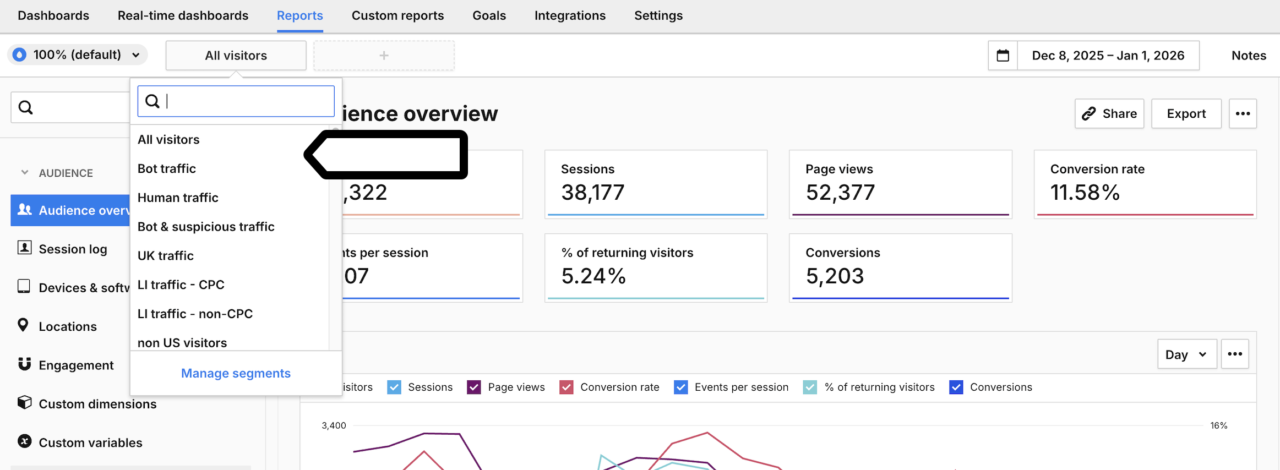The width and height of the screenshot is (1280, 470).
Task: Click the Share button
Action: coord(1109,113)
